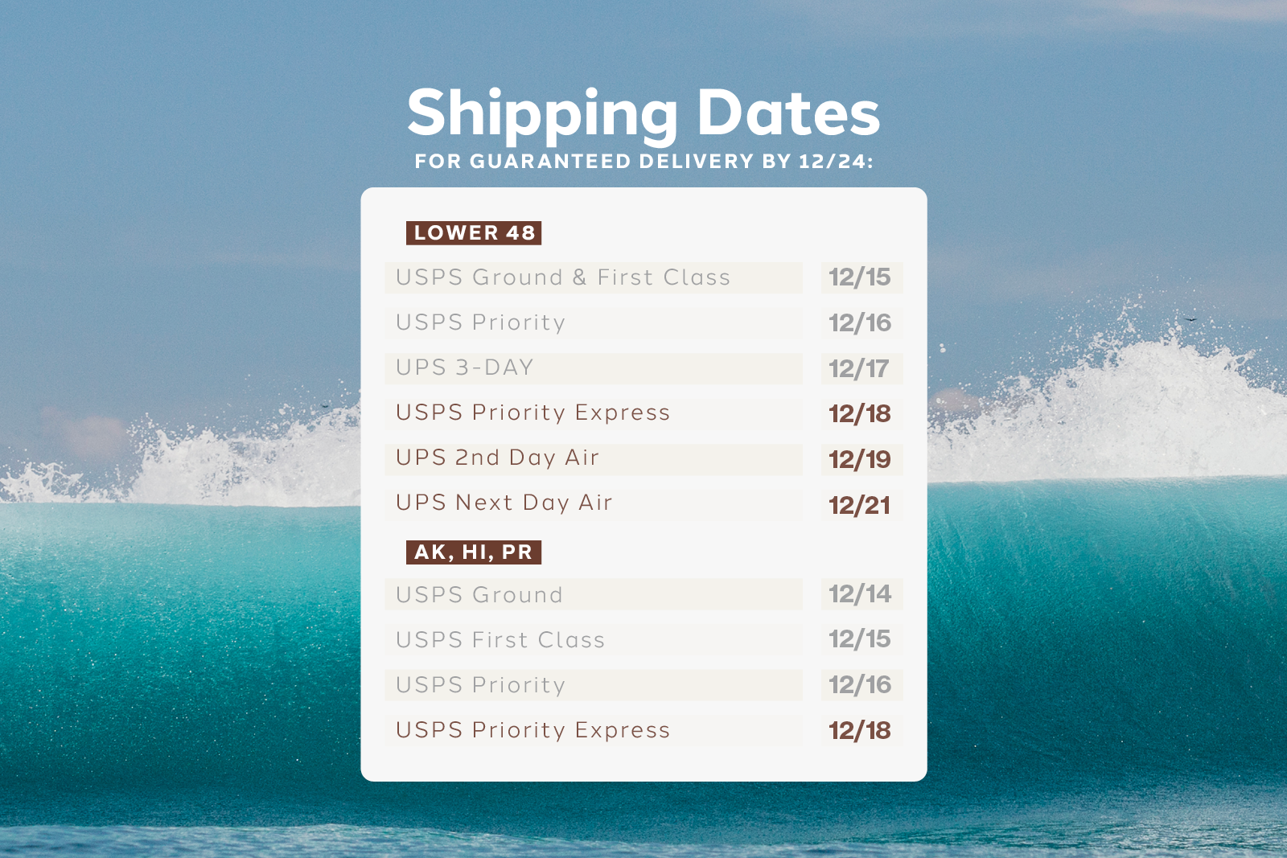
Task: Click the AK, HI, PR section label
Action: pos(473,552)
